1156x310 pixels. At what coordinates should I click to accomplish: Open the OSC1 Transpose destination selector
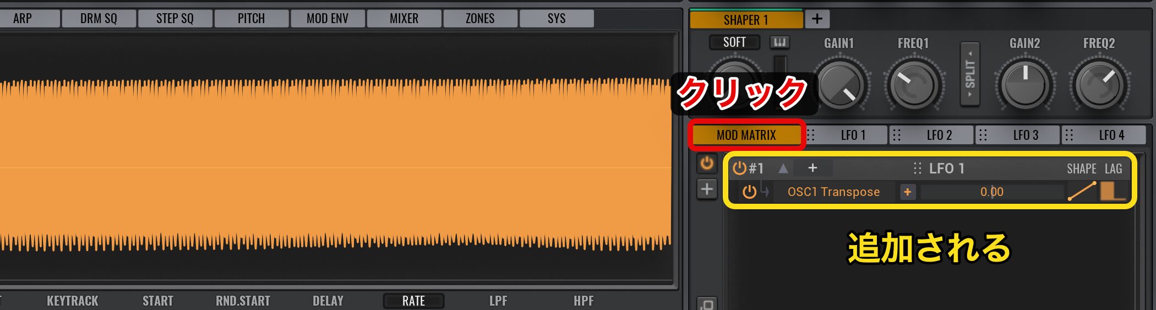pos(833,192)
